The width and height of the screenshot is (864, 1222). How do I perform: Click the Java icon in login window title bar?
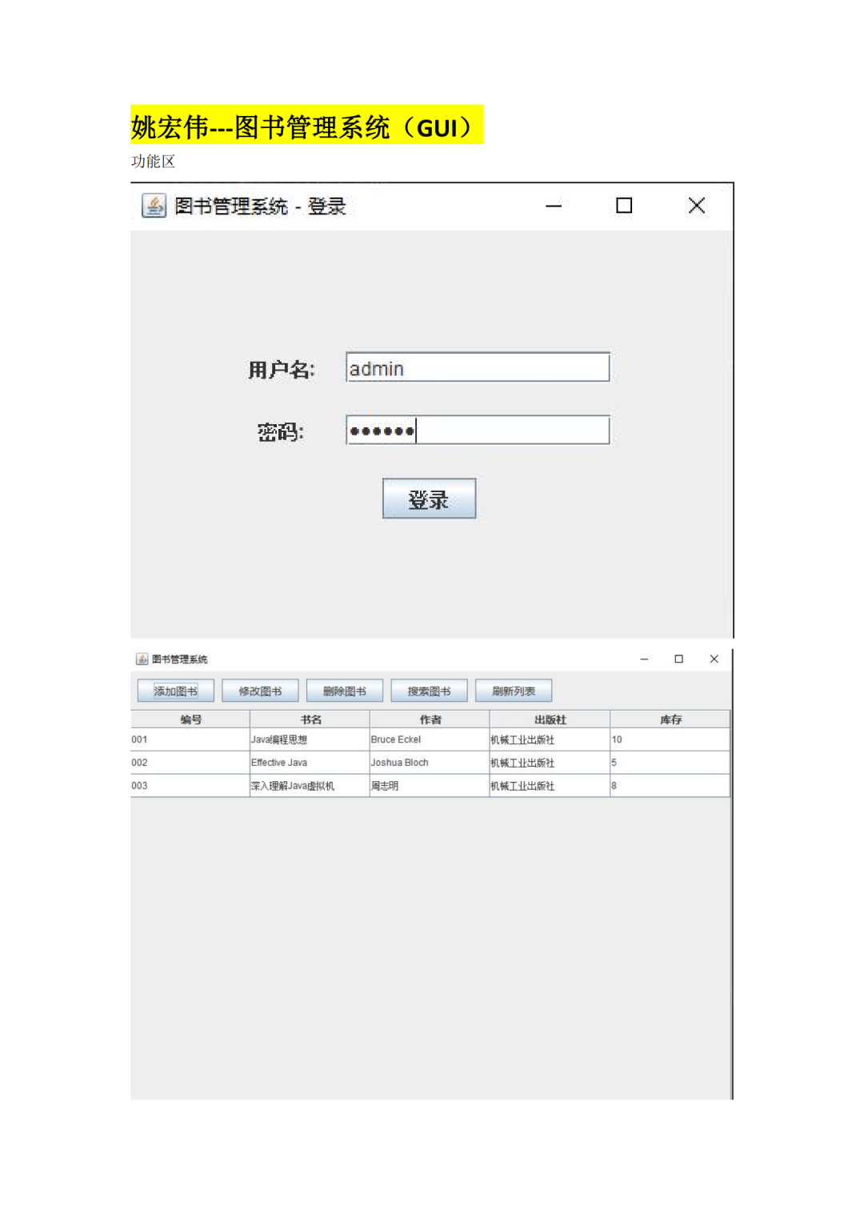153,206
